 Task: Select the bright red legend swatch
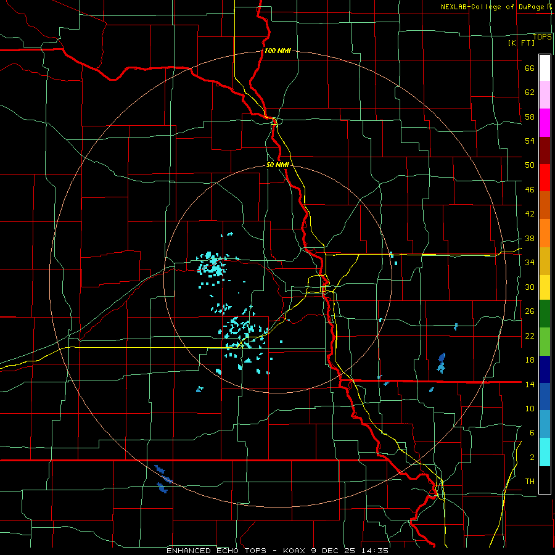545,178
